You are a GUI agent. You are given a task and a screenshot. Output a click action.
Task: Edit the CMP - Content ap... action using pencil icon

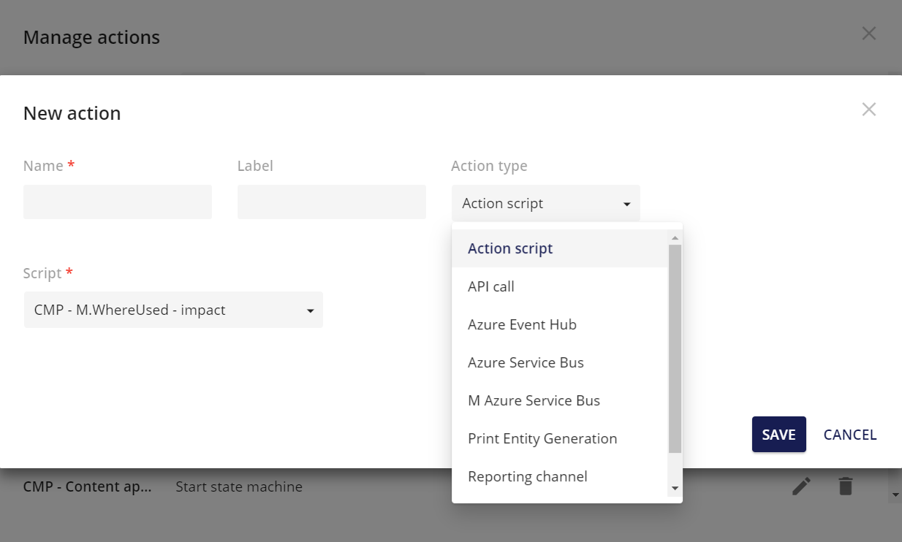[x=801, y=486]
